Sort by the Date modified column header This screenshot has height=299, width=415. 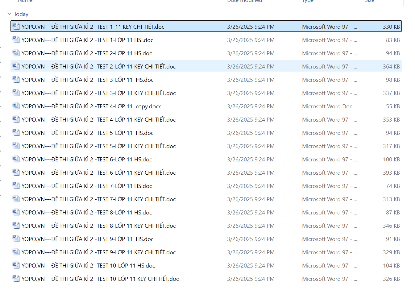244,1
